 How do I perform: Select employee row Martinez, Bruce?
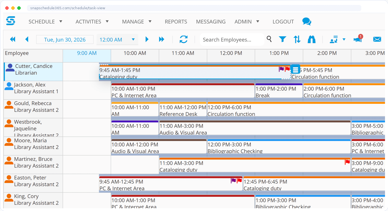pyautogui.click(x=33, y=165)
